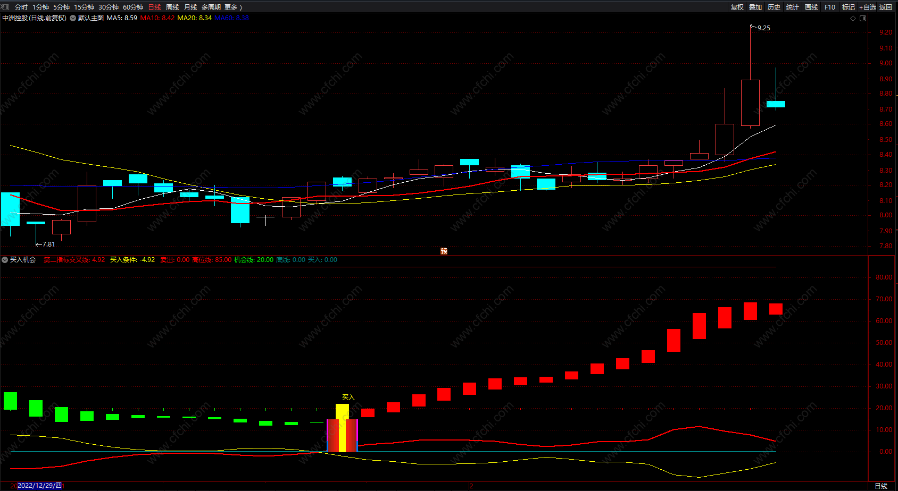The width and height of the screenshot is (898, 491).
Task: Click the diamond marker icon
Action: tap(853, 18)
